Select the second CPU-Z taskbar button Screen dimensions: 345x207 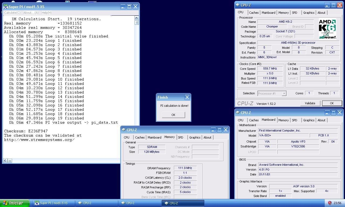140,203
